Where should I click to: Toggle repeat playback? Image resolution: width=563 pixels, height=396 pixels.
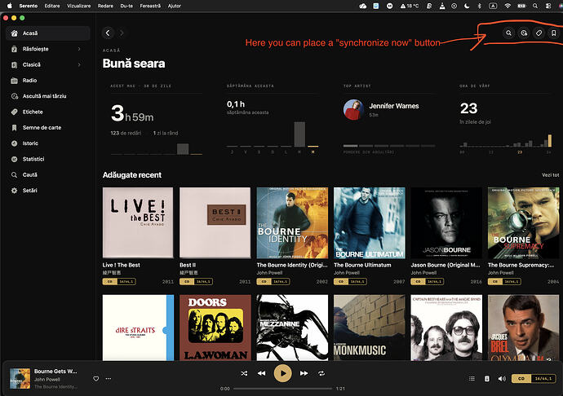(x=321, y=373)
